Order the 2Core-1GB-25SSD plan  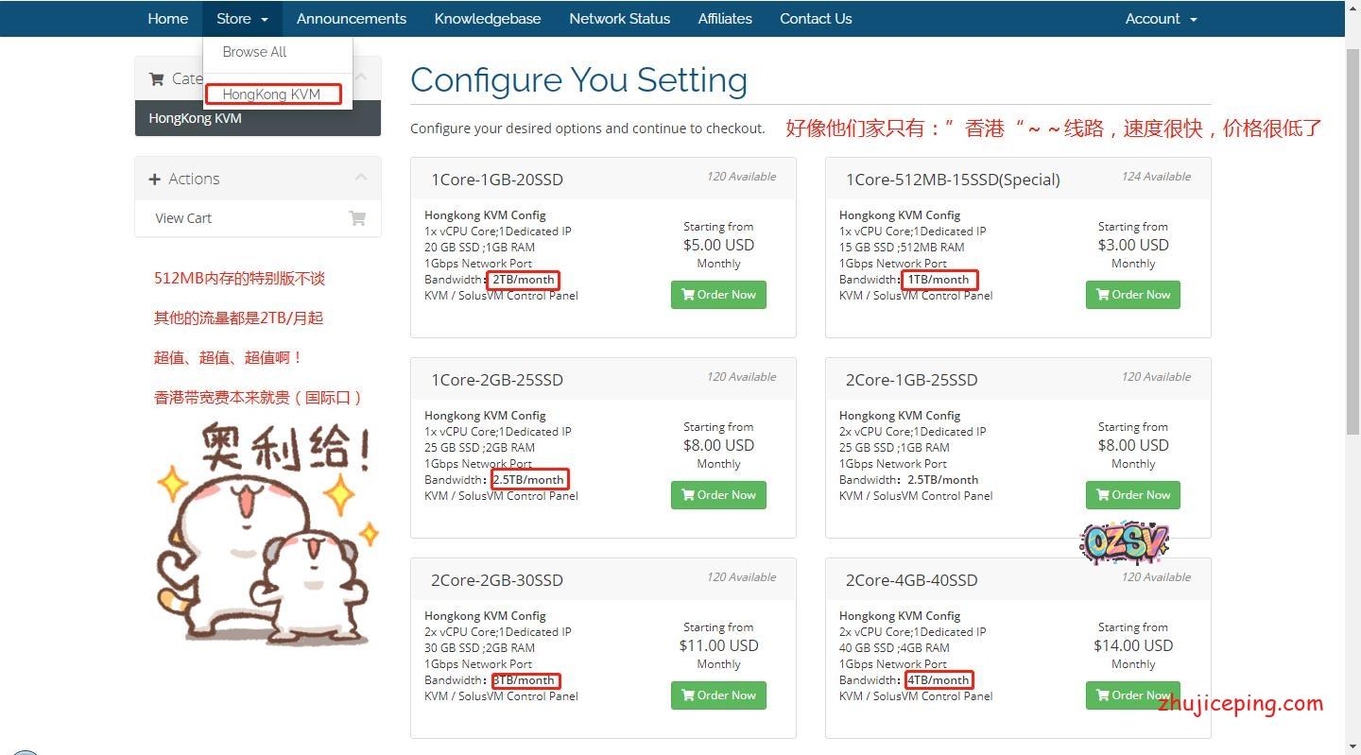click(1132, 495)
